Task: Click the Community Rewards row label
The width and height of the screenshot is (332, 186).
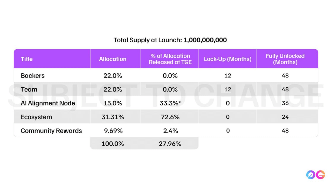Action: point(51,131)
